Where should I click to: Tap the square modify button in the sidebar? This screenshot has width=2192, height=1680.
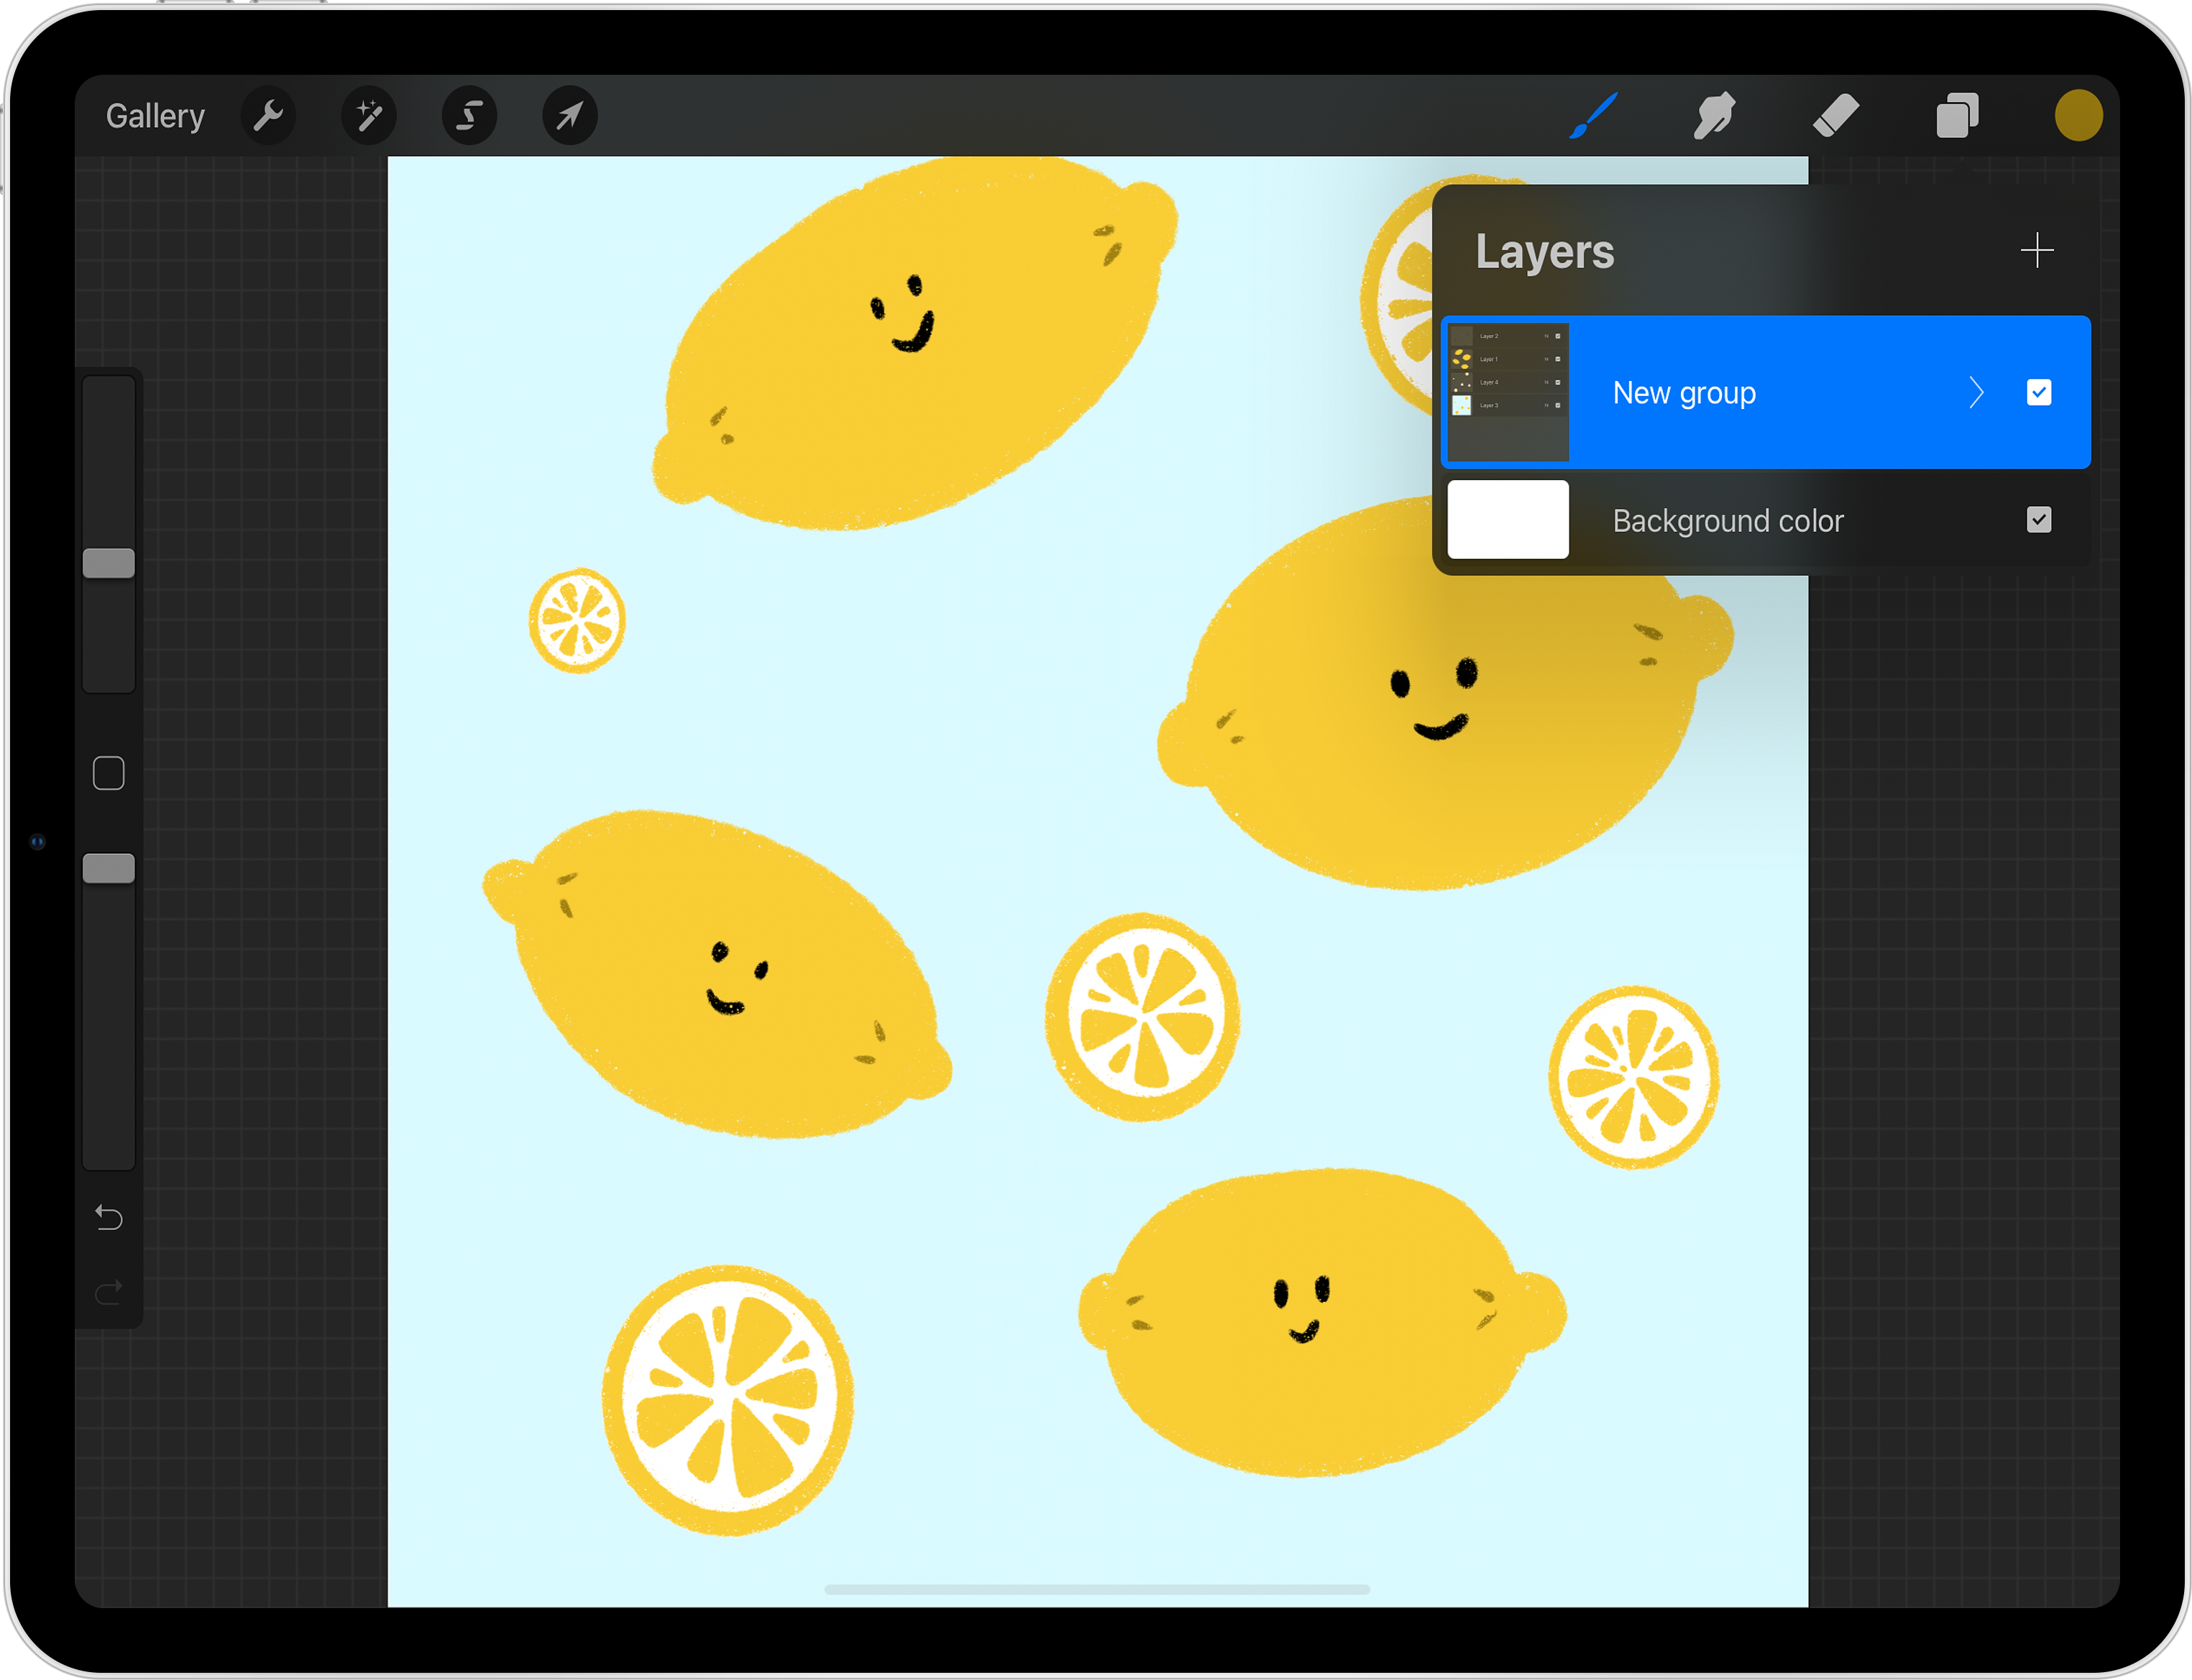[x=109, y=773]
